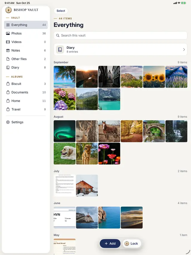The height and width of the screenshot is (255, 191).
Task: Click the Photos picture icon in sidebar
Action: point(8,33)
